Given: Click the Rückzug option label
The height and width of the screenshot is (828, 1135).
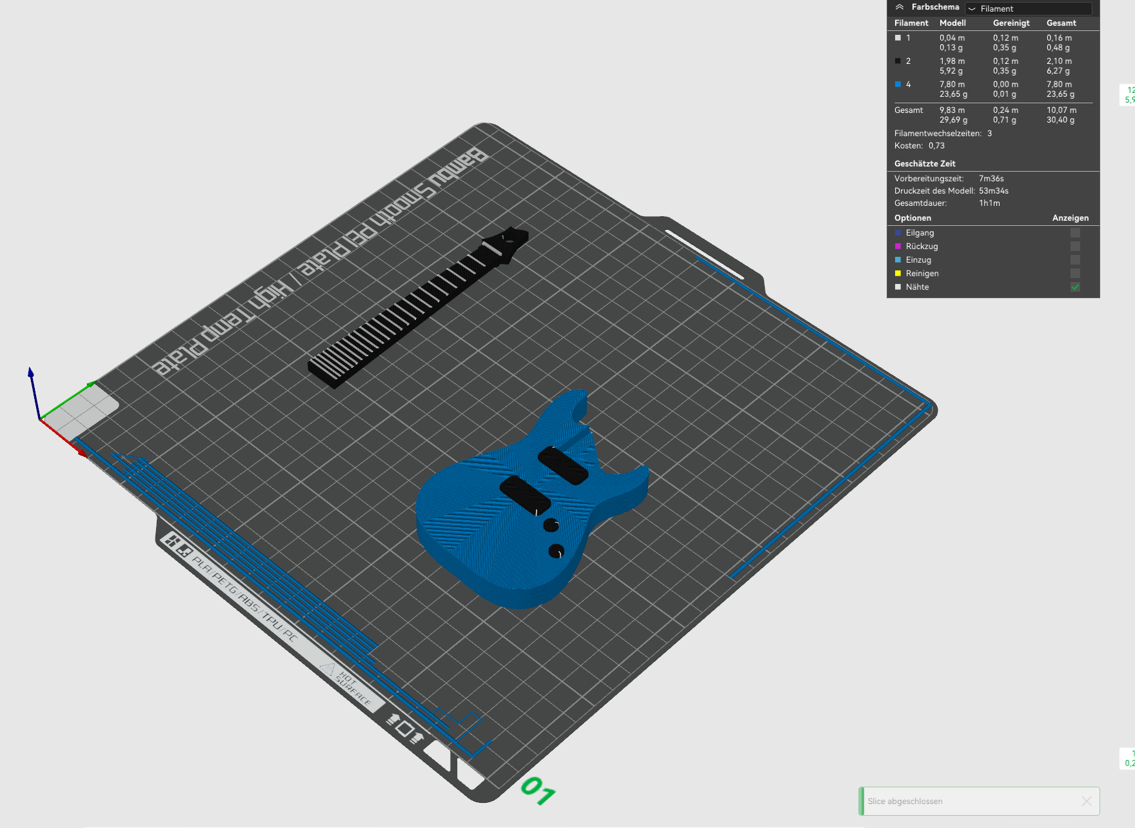Looking at the screenshot, I should coord(922,247).
